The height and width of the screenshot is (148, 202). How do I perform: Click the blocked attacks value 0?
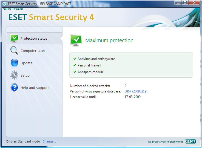point(125,86)
